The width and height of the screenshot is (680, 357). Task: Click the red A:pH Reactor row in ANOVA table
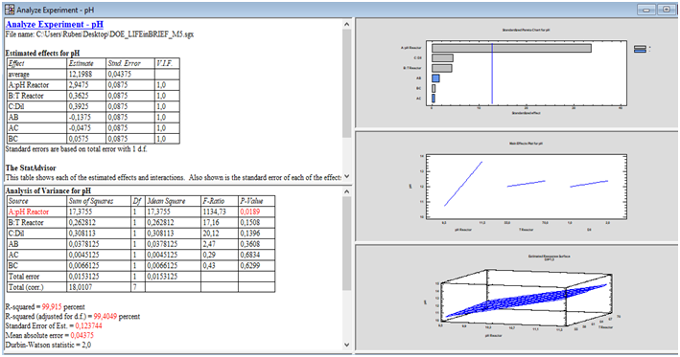tap(141, 212)
